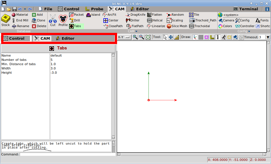The image size is (271, 164).
Task: Toggle margin rectangle display in Draw
Action: pos(206,37)
